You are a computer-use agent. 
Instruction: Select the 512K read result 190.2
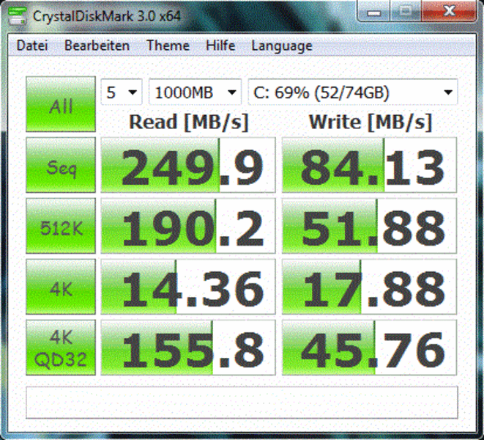(x=188, y=226)
